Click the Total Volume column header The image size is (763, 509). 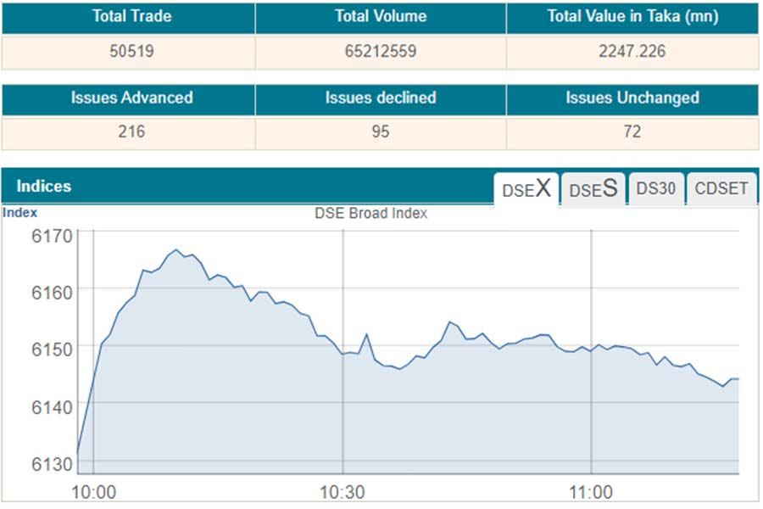click(x=381, y=17)
